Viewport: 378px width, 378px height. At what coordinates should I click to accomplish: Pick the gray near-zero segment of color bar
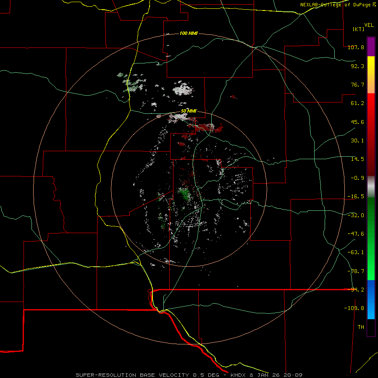(371, 187)
